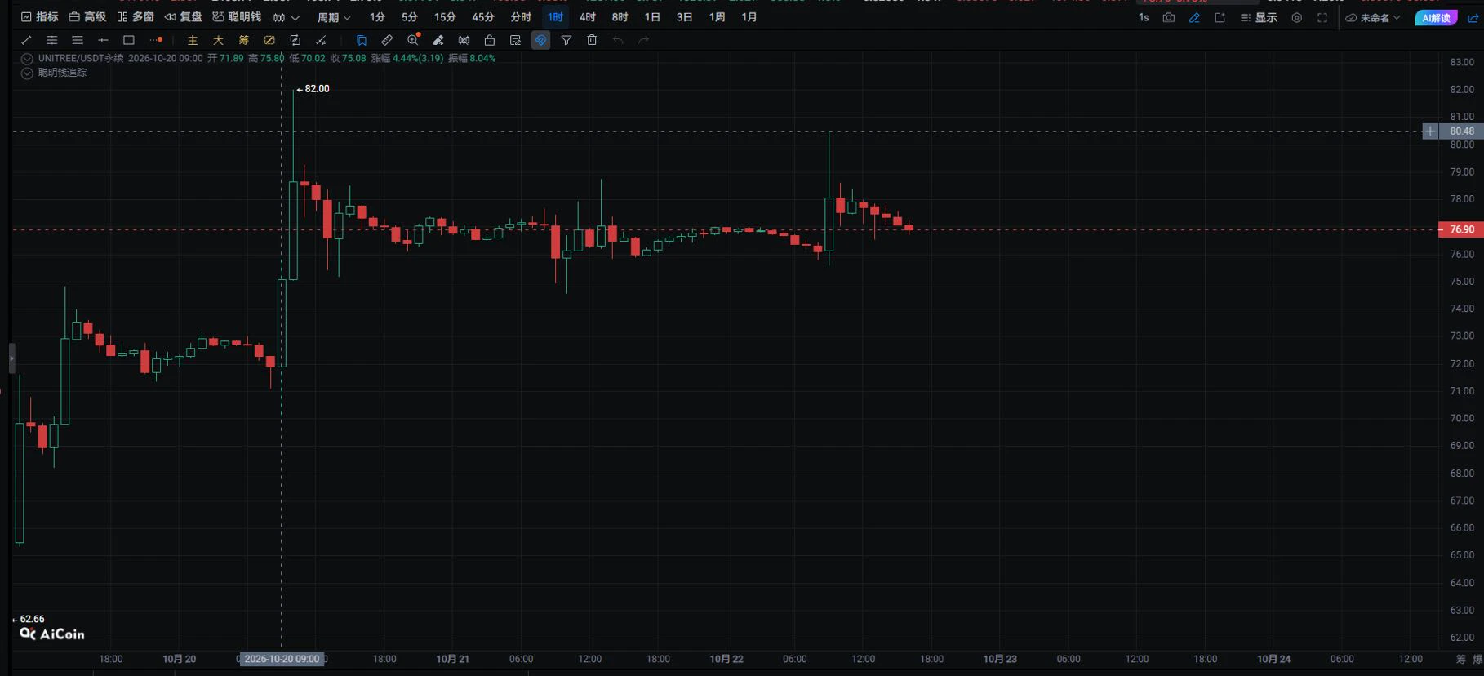This screenshot has width=1484, height=676.
Task: Open the 大 large-order indicator tool
Action: tap(218, 40)
